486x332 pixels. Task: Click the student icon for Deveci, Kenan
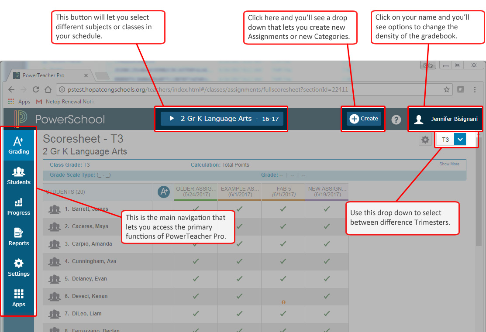pos(55,296)
